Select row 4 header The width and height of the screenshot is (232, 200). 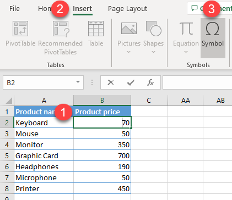point(7,145)
